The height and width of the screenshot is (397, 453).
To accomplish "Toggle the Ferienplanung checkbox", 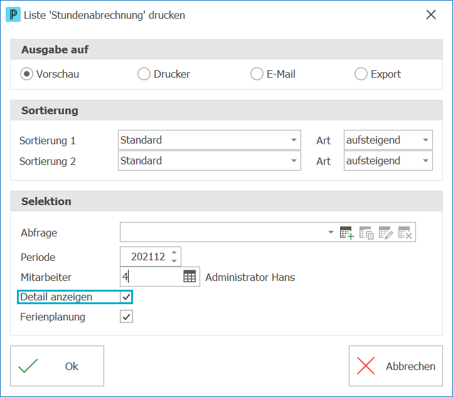I will point(126,317).
